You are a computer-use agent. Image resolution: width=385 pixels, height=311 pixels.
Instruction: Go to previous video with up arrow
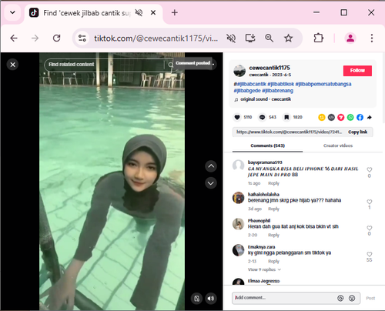(211, 166)
